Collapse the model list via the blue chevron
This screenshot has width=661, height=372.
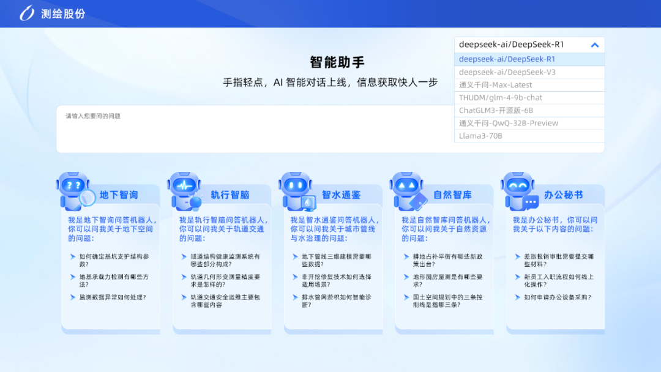594,45
